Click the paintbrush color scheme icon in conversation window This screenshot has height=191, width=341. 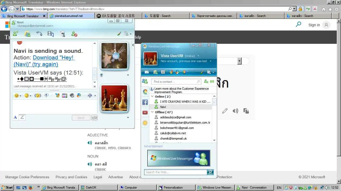coord(119,34)
